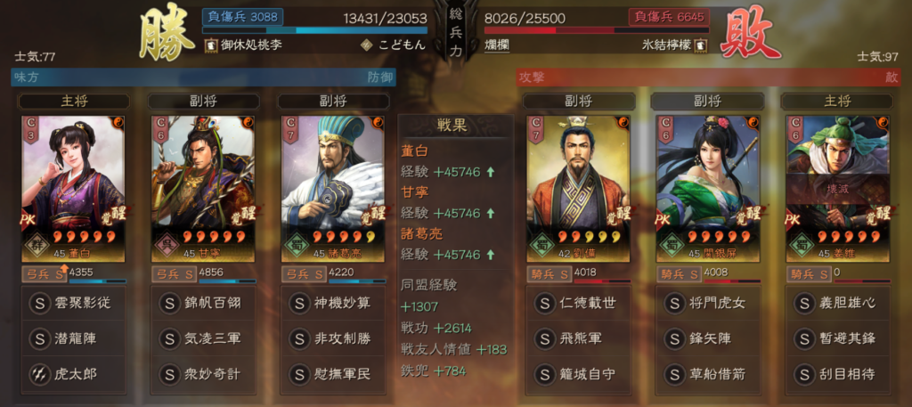
Task: Click the blue allied troop strength bar
Action: click(x=314, y=30)
